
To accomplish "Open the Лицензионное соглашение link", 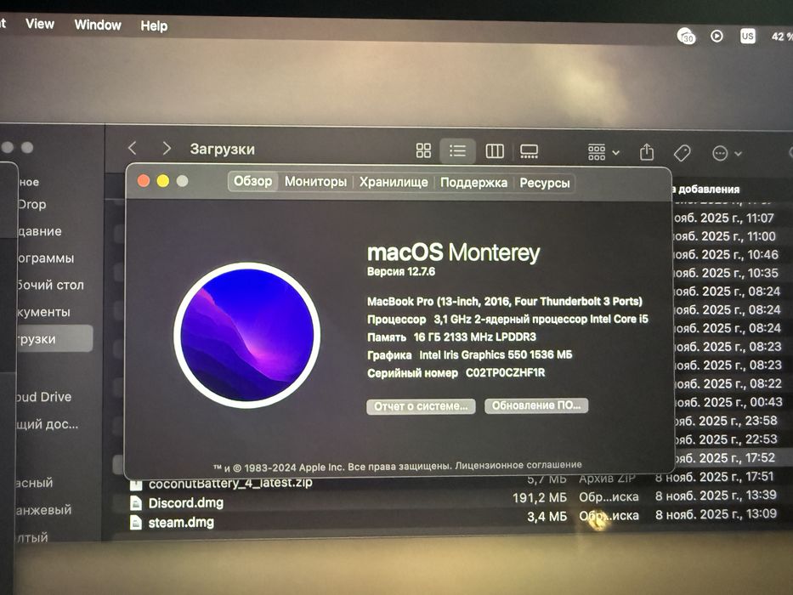I will (x=518, y=464).
